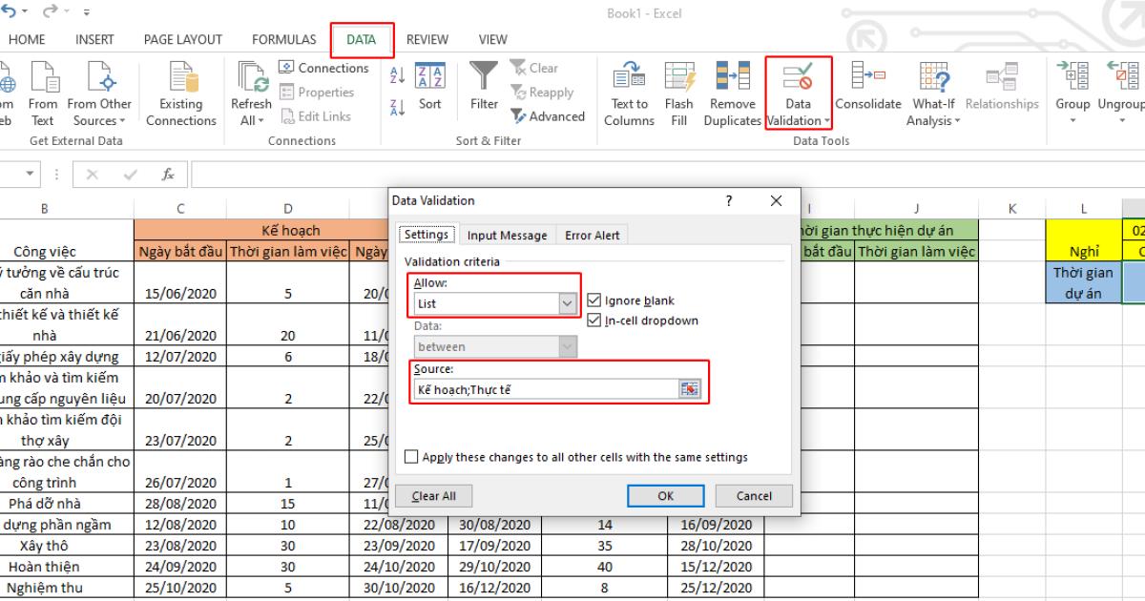Enable Apply these changes to all cells

coord(411,457)
